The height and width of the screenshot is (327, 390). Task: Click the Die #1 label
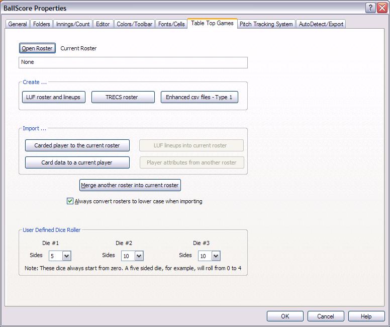coord(50,243)
